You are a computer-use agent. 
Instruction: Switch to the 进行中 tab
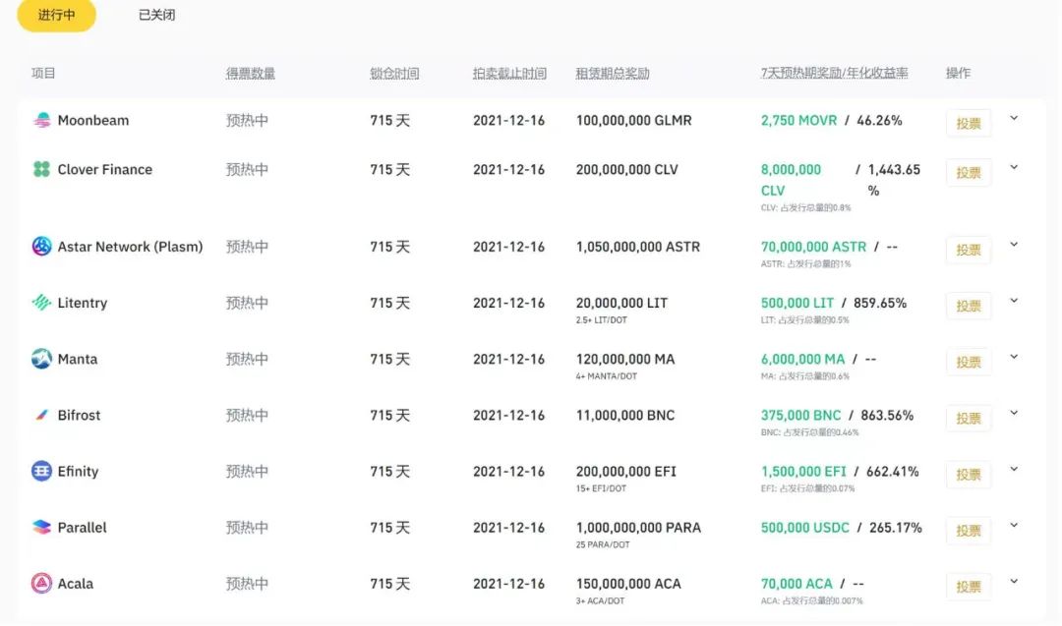57,15
